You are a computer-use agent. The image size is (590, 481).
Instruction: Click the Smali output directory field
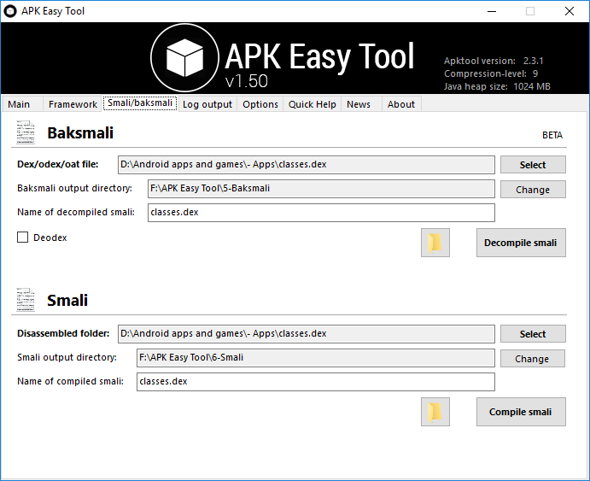(316, 358)
